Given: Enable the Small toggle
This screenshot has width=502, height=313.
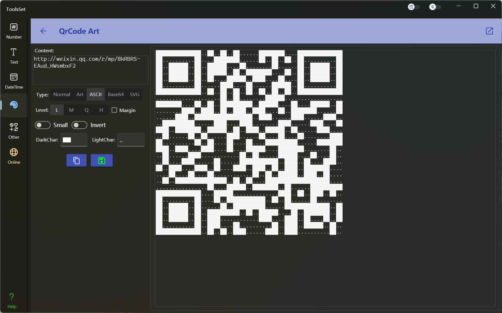Looking at the screenshot, I should click(43, 125).
